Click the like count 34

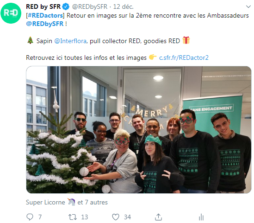[127, 217]
